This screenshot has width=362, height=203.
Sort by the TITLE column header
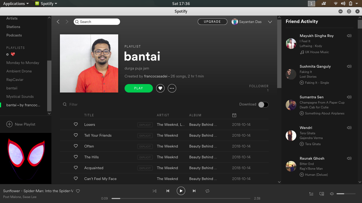pyautogui.click(x=89, y=115)
